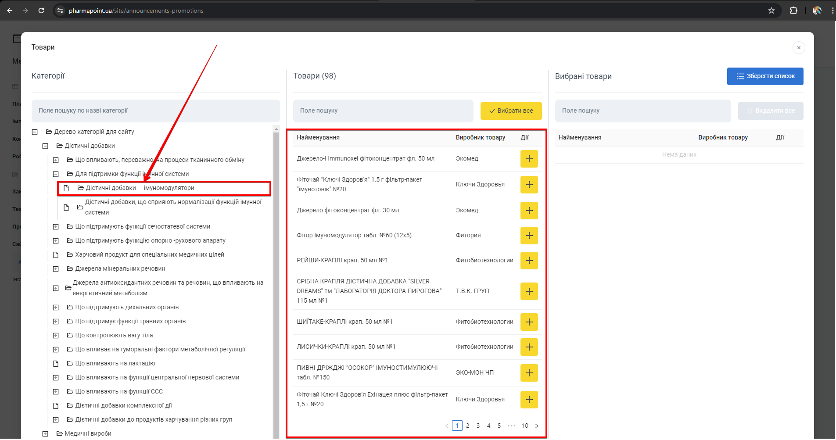This screenshot has width=836, height=440.
Task: Open Що впливають на лактацію category
Action: tap(115, 364)
